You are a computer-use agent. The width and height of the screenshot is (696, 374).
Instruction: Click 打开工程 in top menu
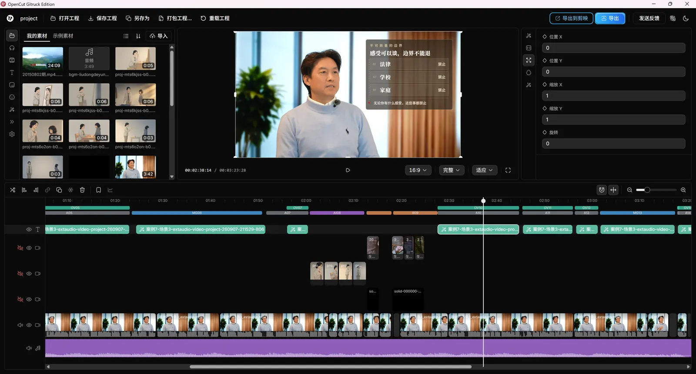[x=65, y=18]
